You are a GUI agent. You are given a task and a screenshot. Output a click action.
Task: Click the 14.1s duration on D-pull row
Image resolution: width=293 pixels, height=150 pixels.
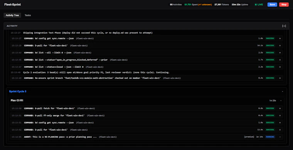[x=260, y=45]
